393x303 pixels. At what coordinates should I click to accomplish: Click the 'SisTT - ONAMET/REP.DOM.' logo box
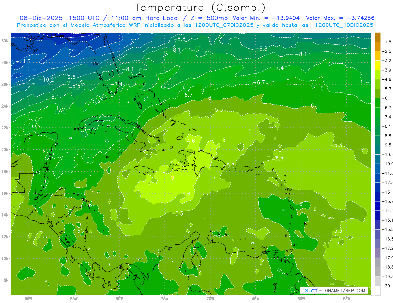click(335, 290)
